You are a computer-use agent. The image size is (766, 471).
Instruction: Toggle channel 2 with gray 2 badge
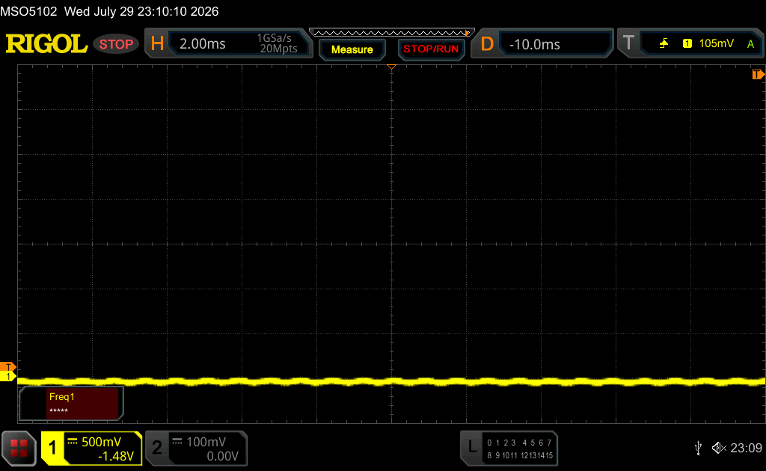tap(157, 448)
